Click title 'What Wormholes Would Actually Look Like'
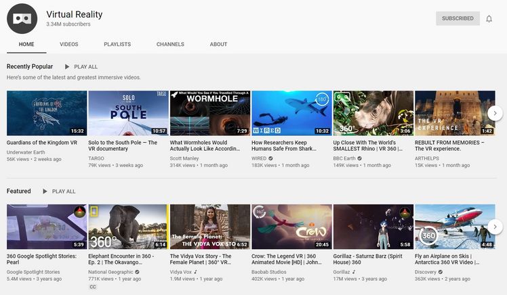Screen dimensions: 507x295 (x=205, y=145)
